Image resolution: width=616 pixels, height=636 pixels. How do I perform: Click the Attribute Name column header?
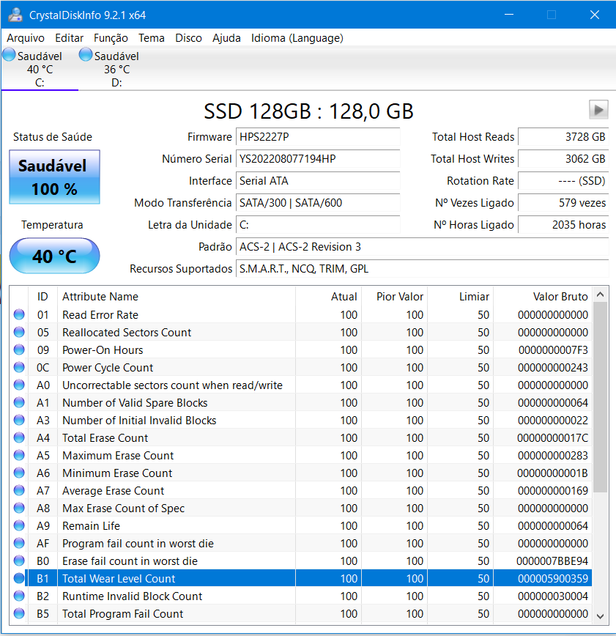click(177, 297)
